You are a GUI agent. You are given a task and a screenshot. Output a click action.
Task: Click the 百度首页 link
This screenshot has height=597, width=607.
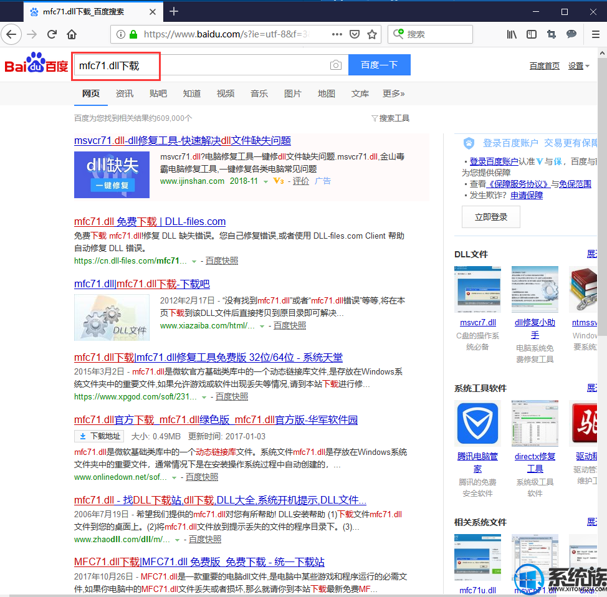pyautogui.click(x=544, y=66)
